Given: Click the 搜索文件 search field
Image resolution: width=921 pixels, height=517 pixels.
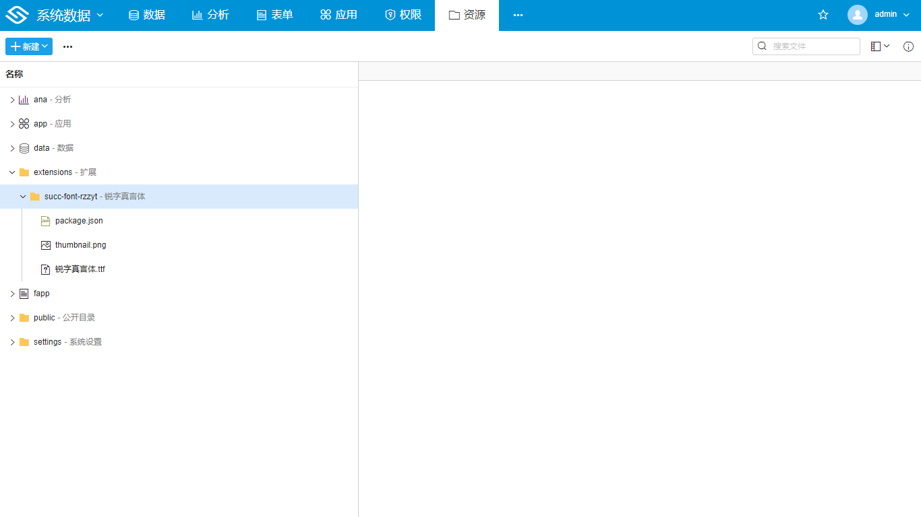Looking at the screenshot, I should [x=814, y=46].
